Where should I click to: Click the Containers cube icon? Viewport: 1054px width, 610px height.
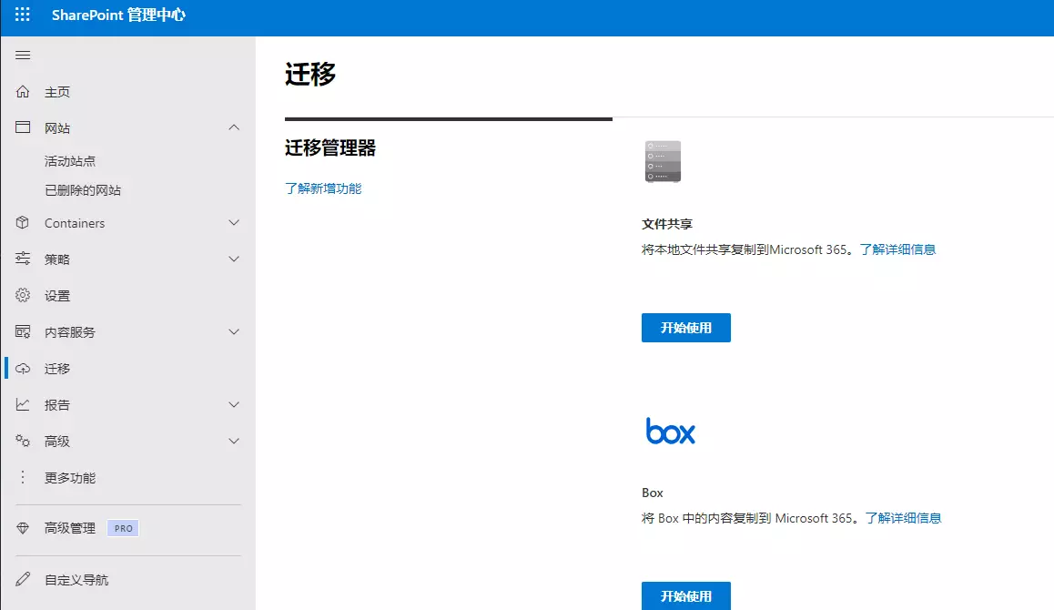click(x=23, y=223)
